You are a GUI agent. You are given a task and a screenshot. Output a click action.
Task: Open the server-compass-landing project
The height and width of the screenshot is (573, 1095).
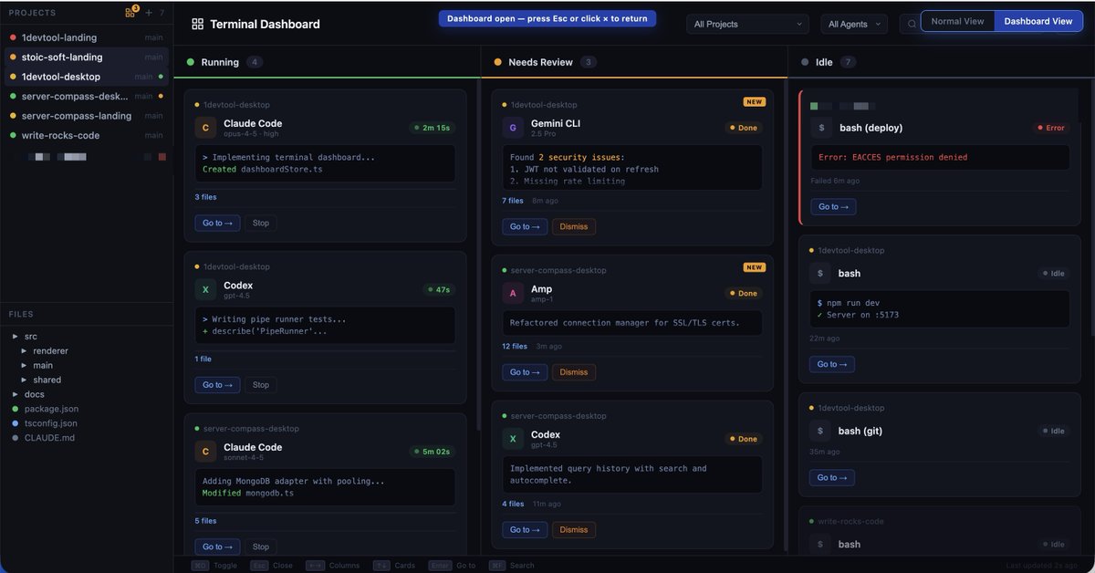coord(85,116)
